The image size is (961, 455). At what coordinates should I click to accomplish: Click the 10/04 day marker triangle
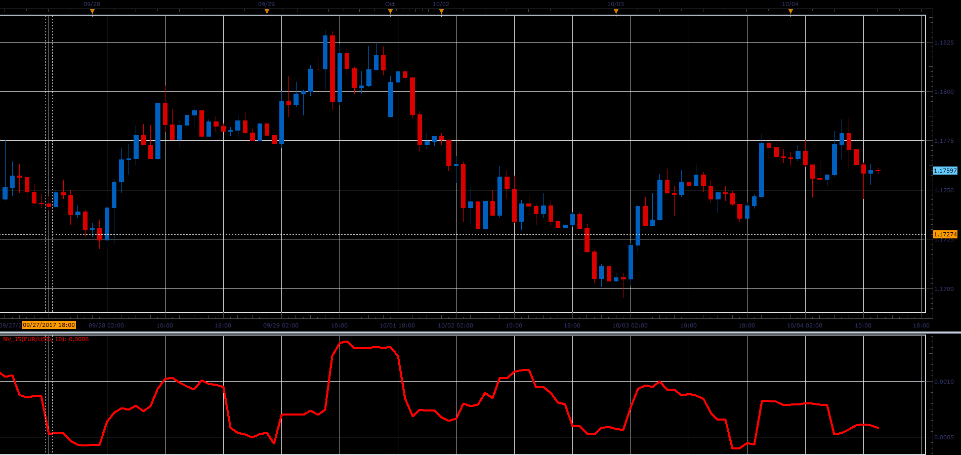click(790, 12)
